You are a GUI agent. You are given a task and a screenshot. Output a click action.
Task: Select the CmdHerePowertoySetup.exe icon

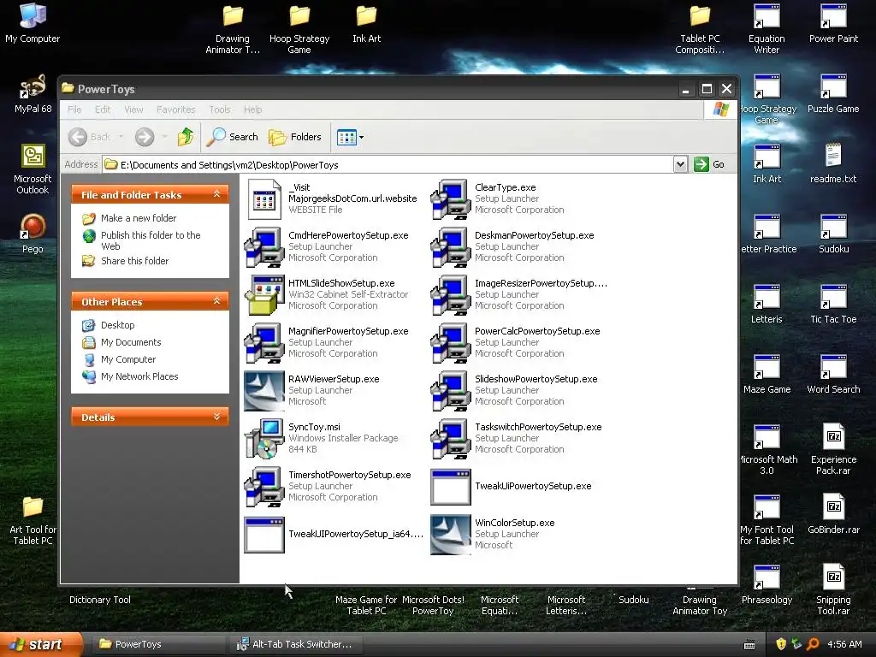click(264, 247)
